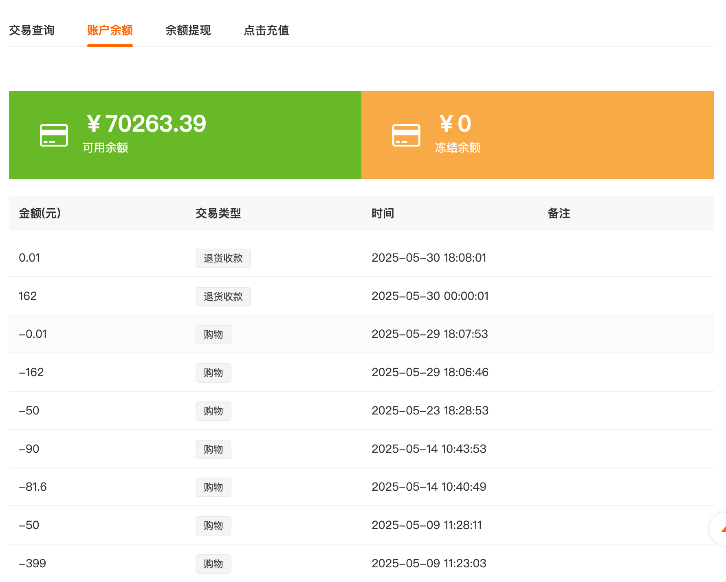Click the 购物 tag for -399 transaction

point(213,564)
